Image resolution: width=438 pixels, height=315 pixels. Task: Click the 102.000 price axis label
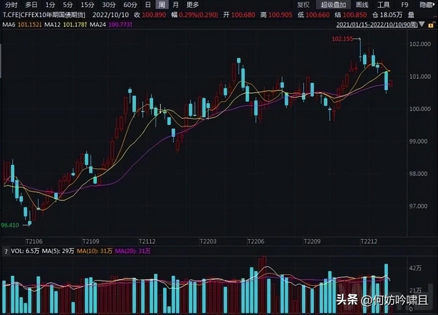pyautogui.click(x=420, y=44)
